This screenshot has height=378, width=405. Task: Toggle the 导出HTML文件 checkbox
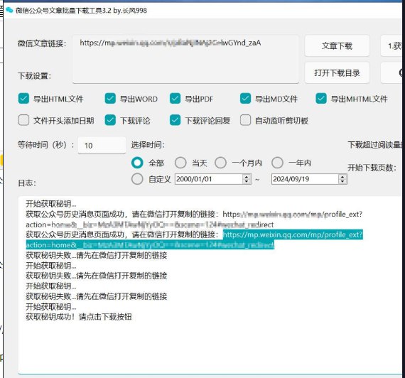tap(23, 99)
